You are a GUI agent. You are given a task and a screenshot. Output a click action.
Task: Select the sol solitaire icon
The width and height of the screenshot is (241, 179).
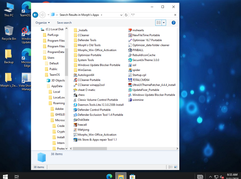[130, 65]
